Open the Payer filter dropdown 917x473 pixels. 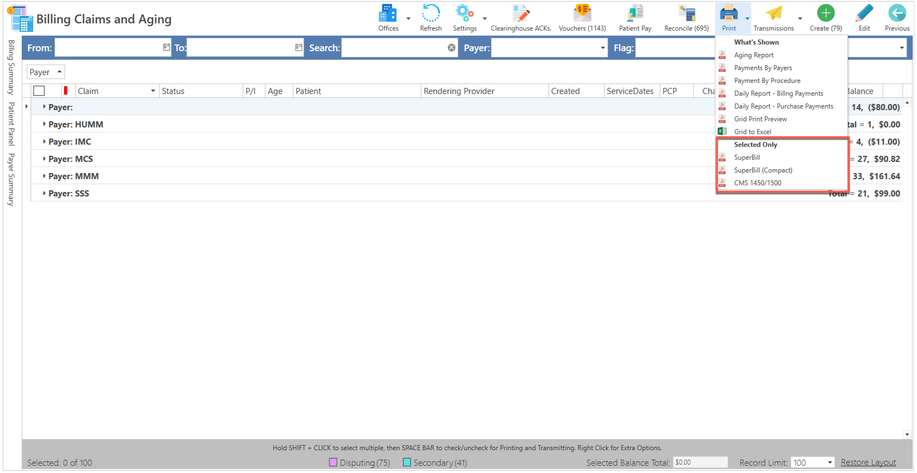[x=602, y=48]
